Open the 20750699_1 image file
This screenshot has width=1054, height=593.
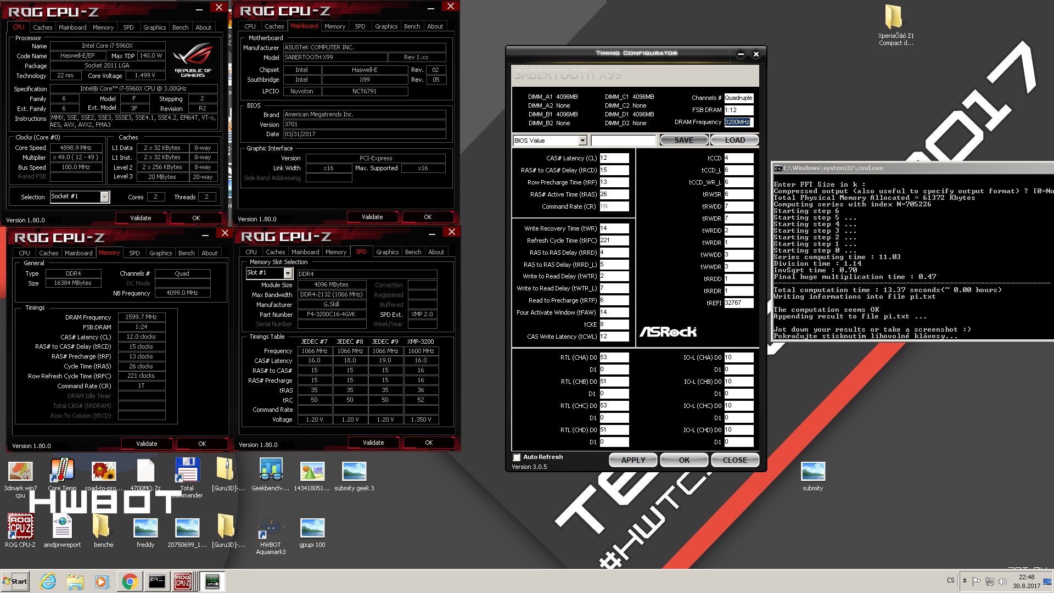(x=187, y=533)
